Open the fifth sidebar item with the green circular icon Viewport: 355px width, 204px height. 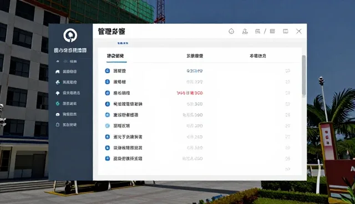tap(66, 103)
